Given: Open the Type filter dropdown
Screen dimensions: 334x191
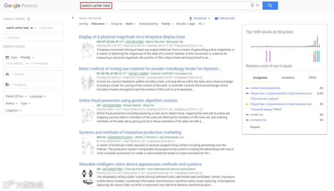Looking at the screenshot, I should coord(26,104).
